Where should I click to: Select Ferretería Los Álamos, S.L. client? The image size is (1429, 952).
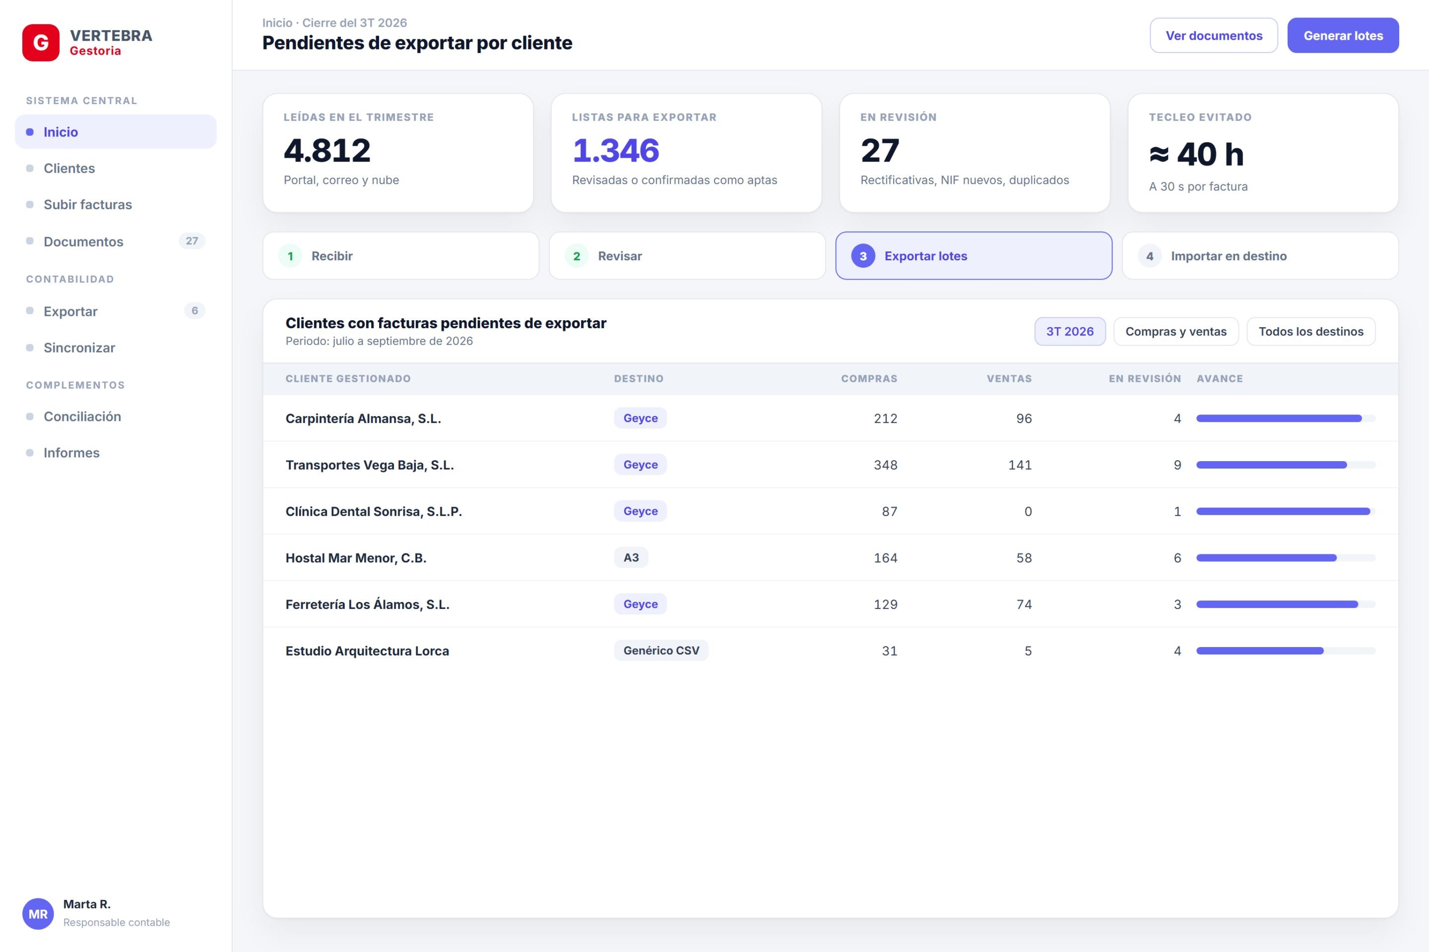pyautogui.click(x=368, y=604)
